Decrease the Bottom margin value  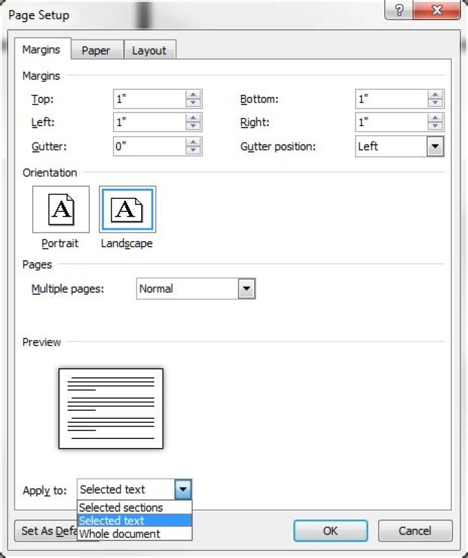pos(435,103)
